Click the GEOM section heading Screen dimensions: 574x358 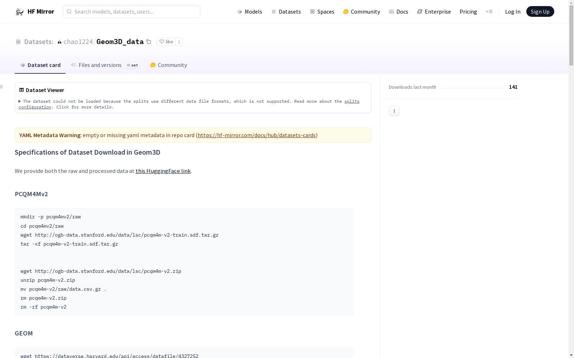click(x=24, y=333)
